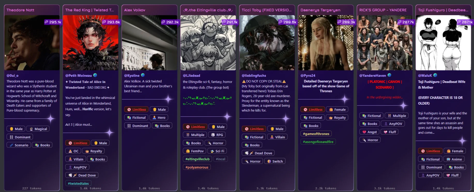The width and height of the screenshot is (474, 192).
Task: Click the Daenerys Targaryen card title
Action: click(x=320, y=10)
